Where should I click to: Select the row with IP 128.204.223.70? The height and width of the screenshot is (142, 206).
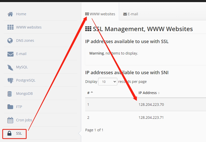point(151,105)
